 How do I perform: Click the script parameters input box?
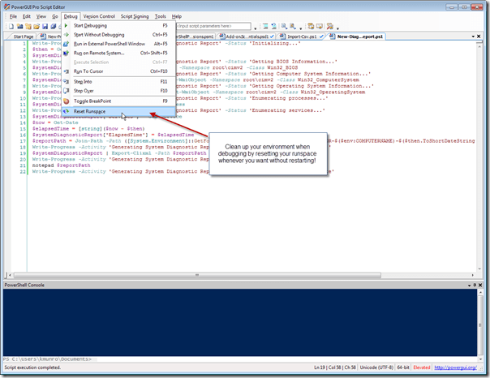(x=213, y=26)
